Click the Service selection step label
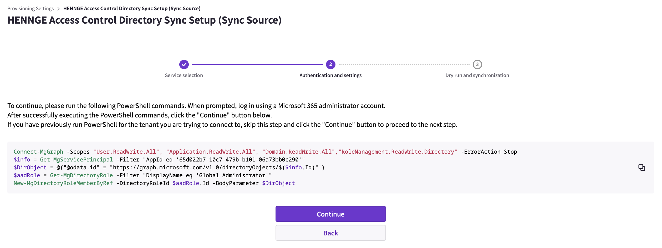The image size is (662, 248). [x=184, y=75]
